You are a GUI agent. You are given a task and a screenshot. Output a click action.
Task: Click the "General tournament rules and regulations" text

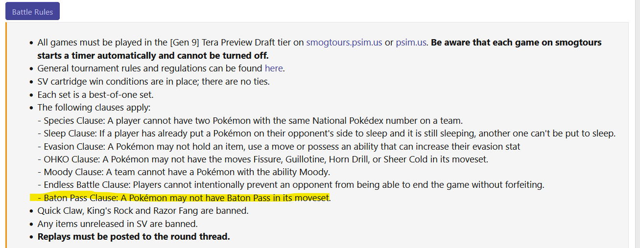tap(150, 68)
